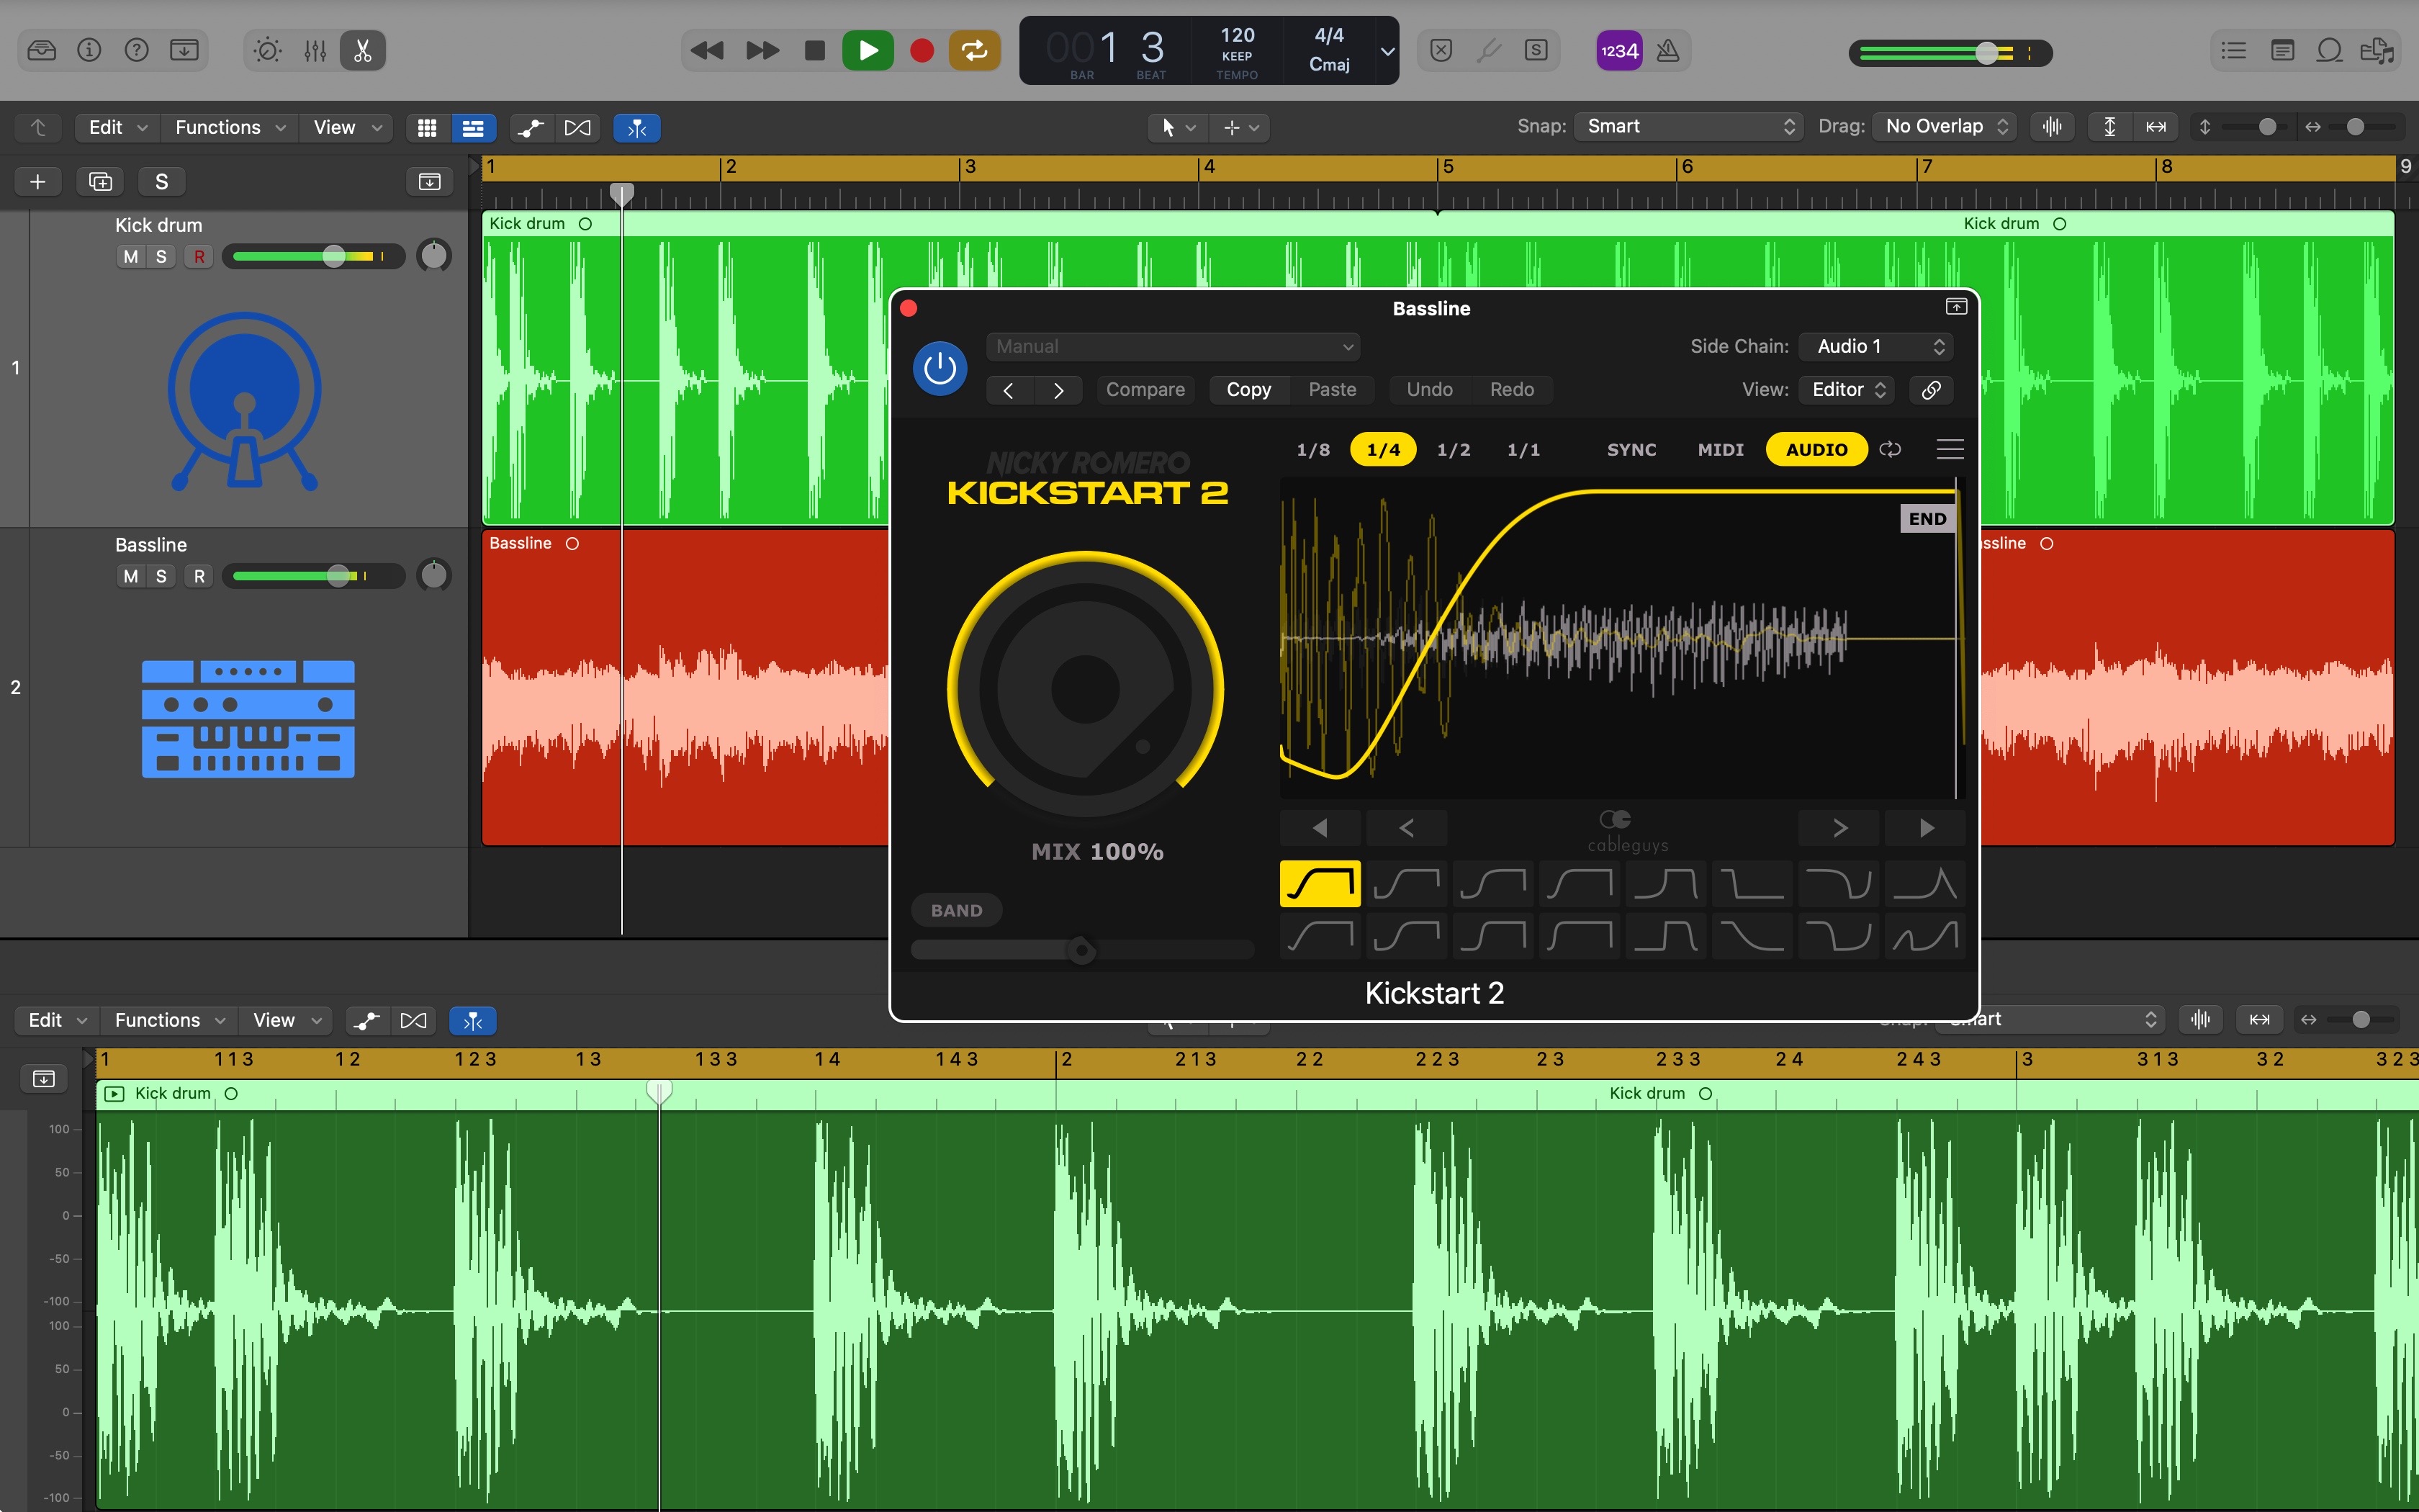
Task: Select the 1/8 rate tab
Action: pyautogui.click(x=1313, y=449)
